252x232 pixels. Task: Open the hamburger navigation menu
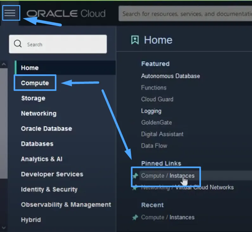tap(10, 13)
